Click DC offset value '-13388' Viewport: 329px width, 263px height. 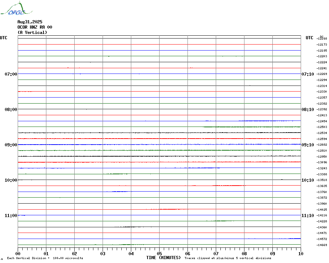(322, 174)
